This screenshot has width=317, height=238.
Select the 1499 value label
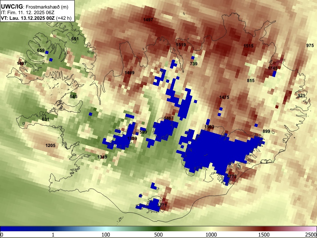click(x=129, y=73)
